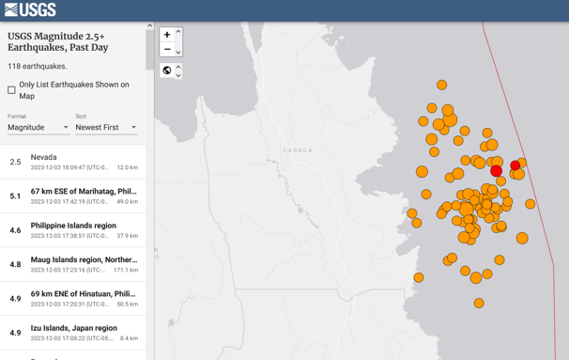Image resolution: width=569 pixels, height=360 pixels.
Task: Click the down arrow beside the globe icon
Action: coord(178,75)
